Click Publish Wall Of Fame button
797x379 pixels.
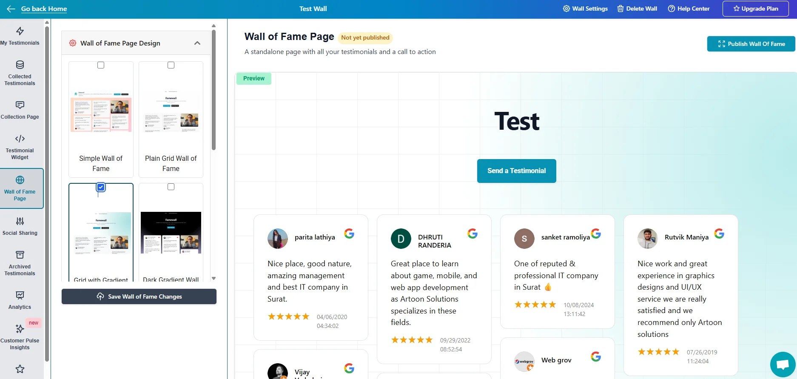751,44
